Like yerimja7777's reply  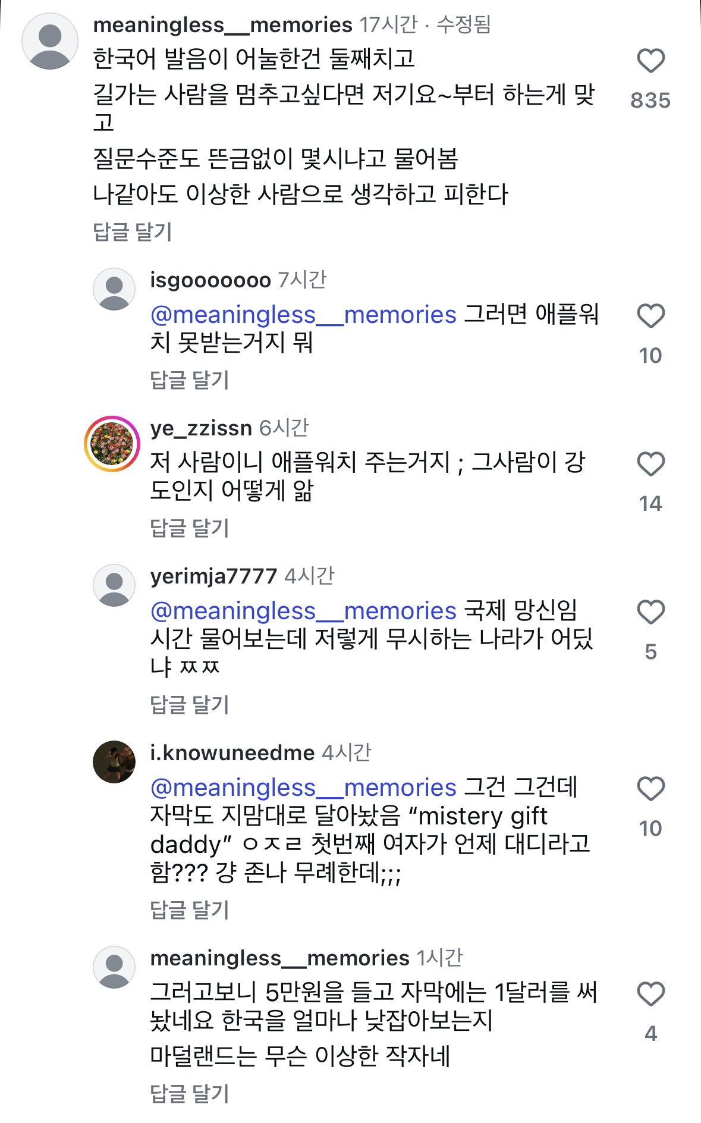point(650,612)
